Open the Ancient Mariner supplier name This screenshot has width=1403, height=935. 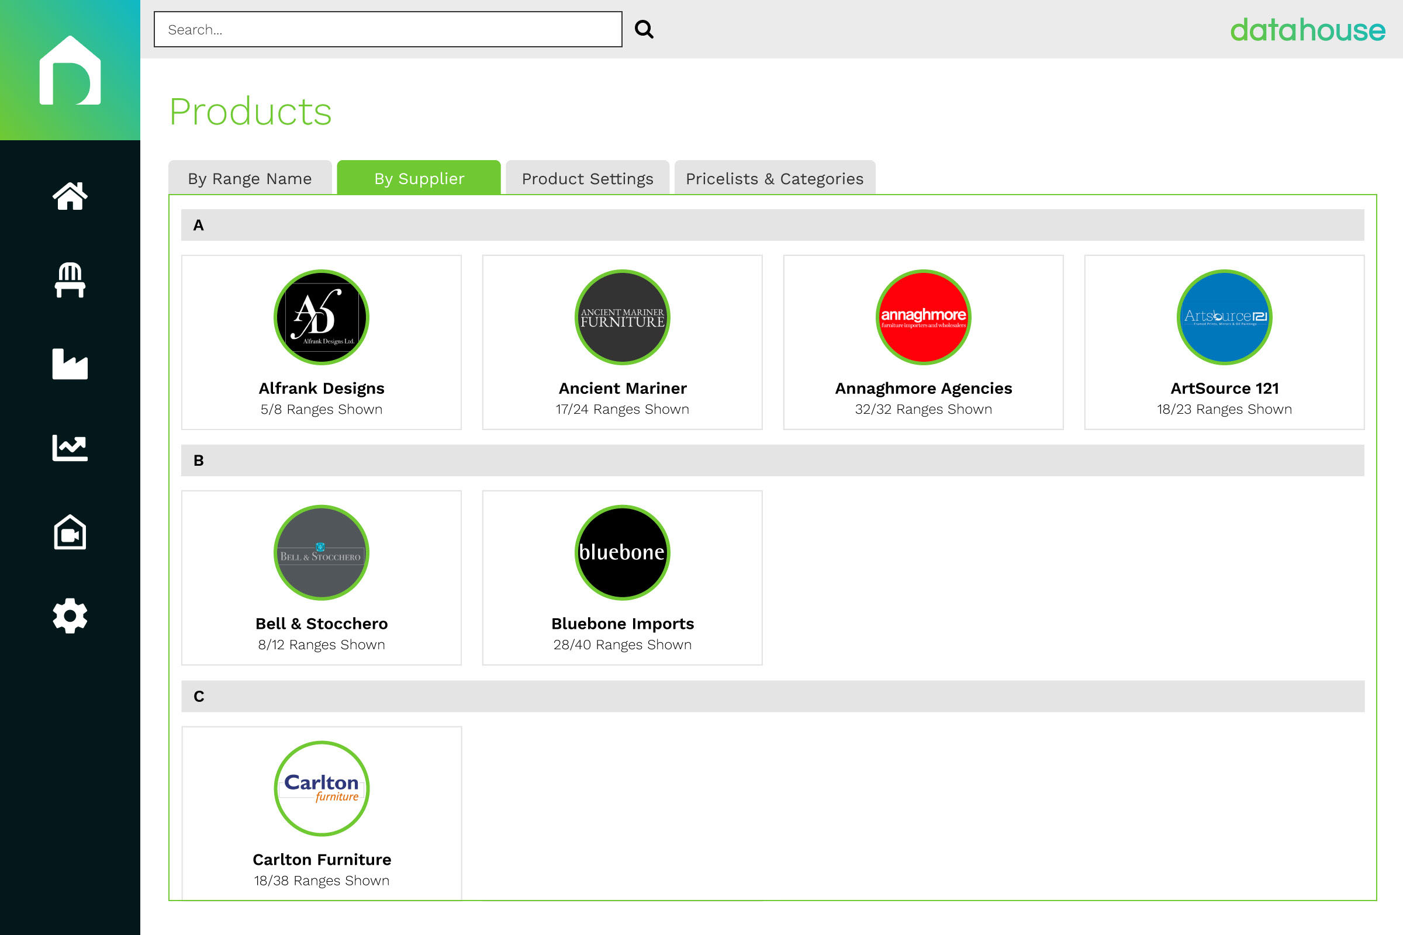(x=622, y=388)
